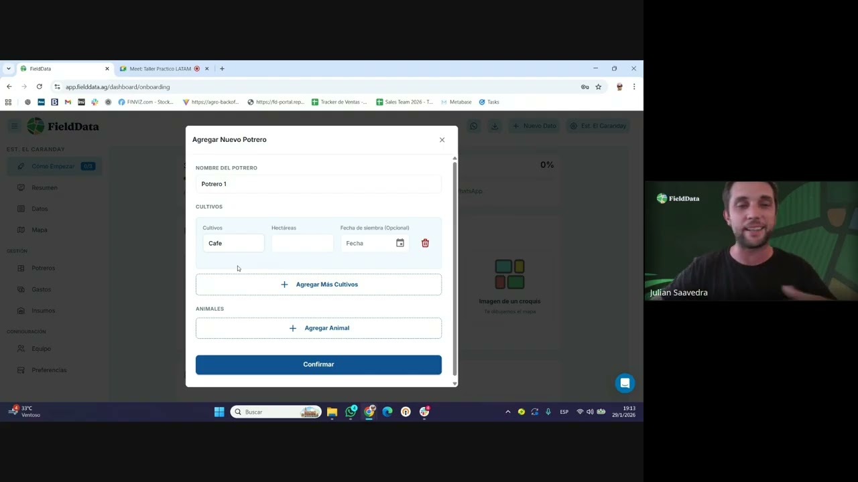This screenshot has width=858, height=482.
Task: Open Equipo in sidebar
Action: click(x=41, y=349)
